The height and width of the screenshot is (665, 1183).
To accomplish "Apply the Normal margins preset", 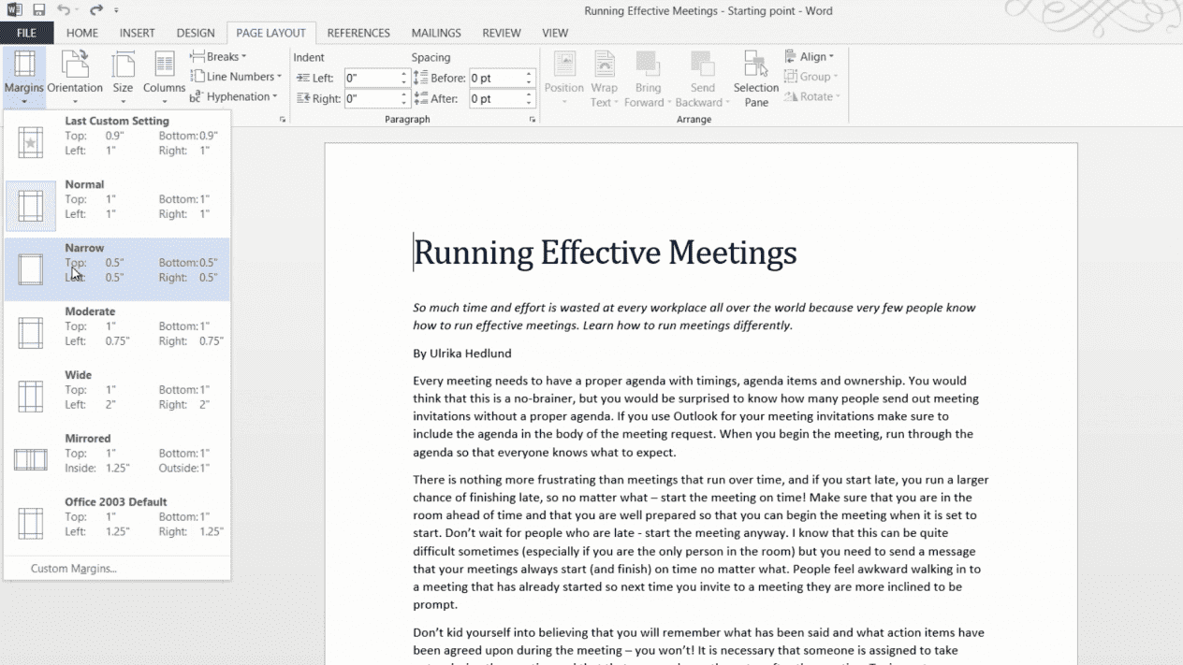I will [x=117, y=206].
